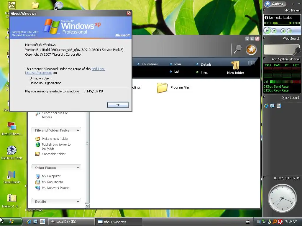Toggle the Adv System Monitor panel corner box
This screenshot has height=226, width=302.
[265, 59]
